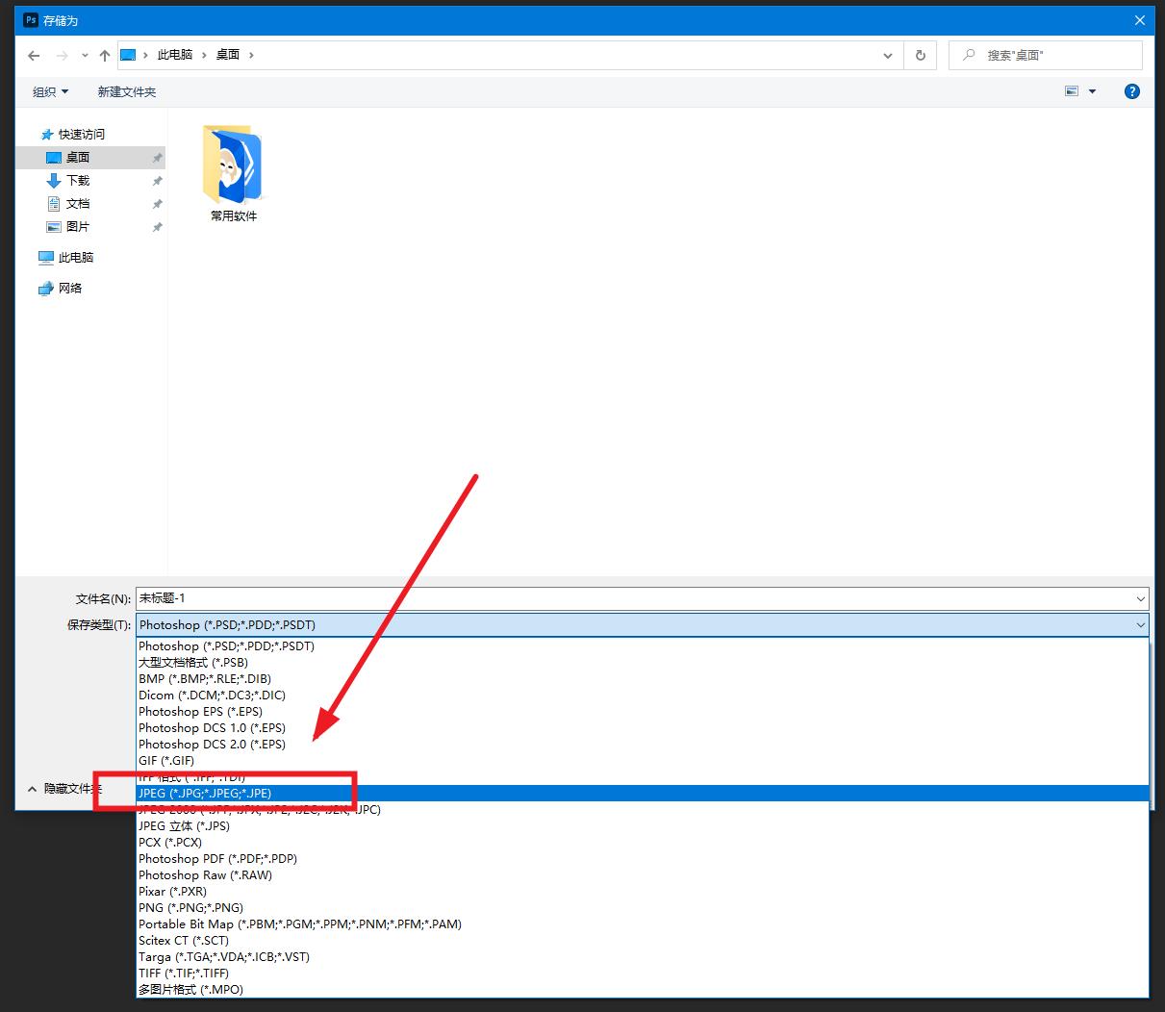This screenshot has width=1165, height=1012.
Task: Go forward using the right arrow button
Action: pyautogui.click(x=63, y=56)
